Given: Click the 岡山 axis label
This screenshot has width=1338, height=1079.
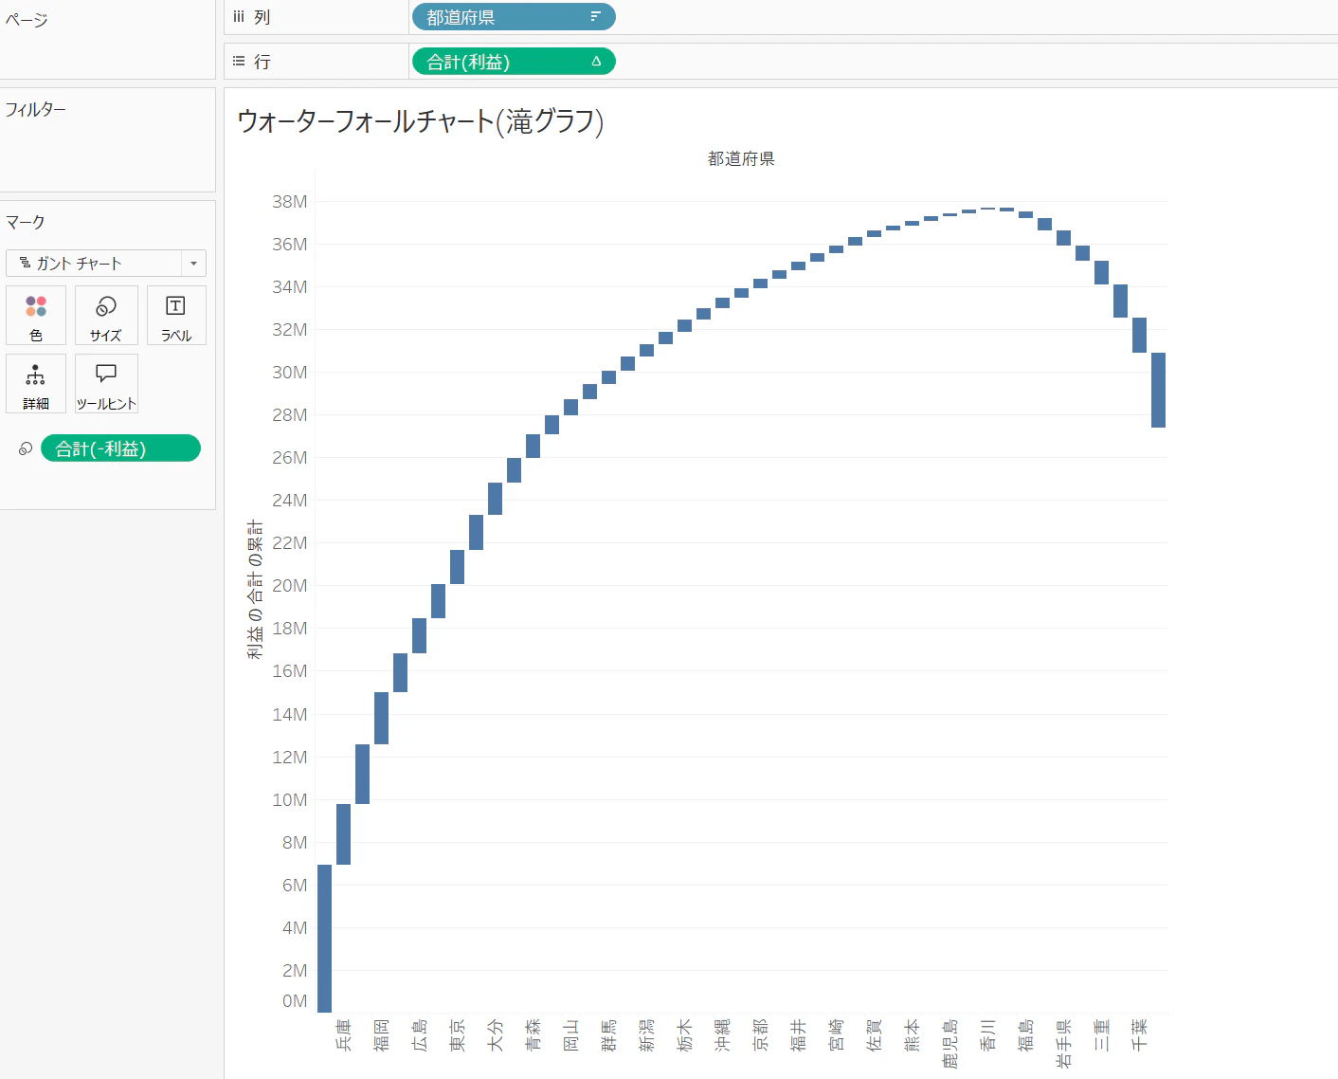Looking at the screenshot, I should pos(570,1034).
